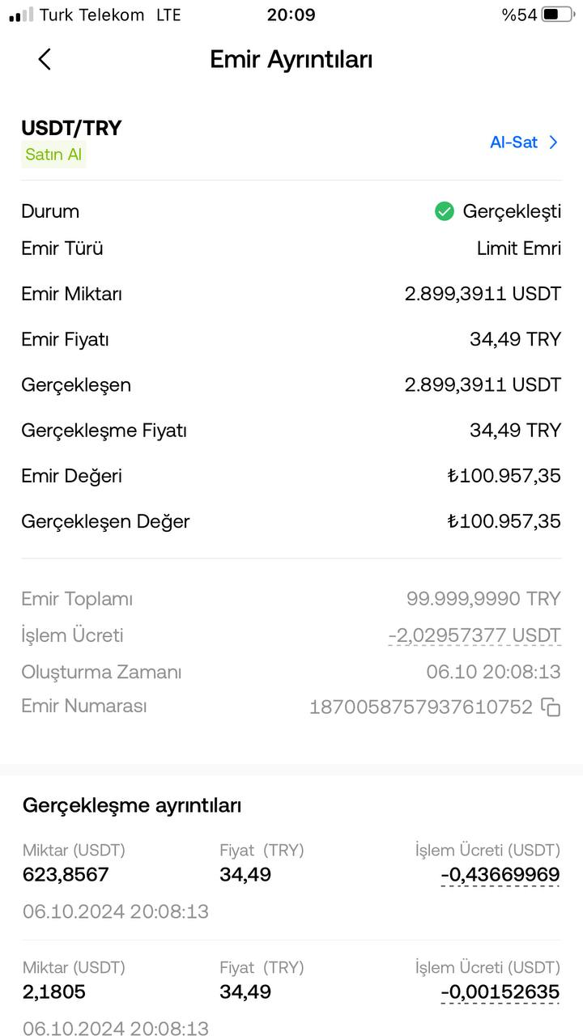Show fee details for -0,43669969
583x1036 pixels.
click(500, 875)
